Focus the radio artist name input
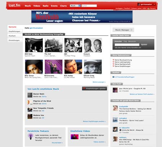Viewport: 162px width, 147px height. point(127,45)
